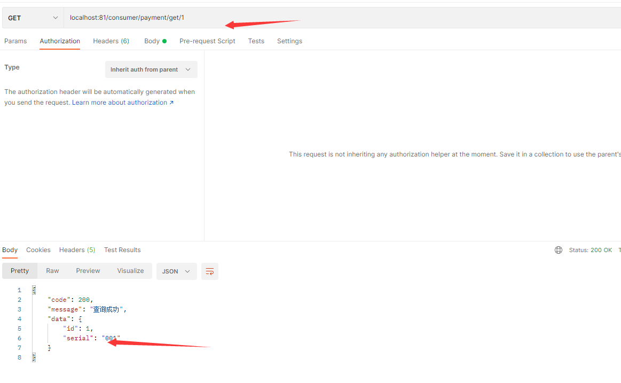Image resolution: width=621 pixels, height=383 pixels.
Task: Click line number 8 in response
Action: 19,358
